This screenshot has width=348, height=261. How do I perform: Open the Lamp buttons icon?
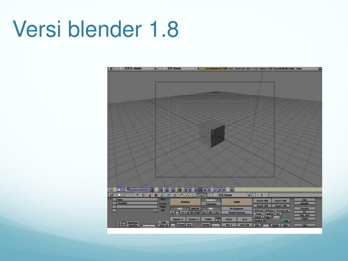(x=143, y=195)
